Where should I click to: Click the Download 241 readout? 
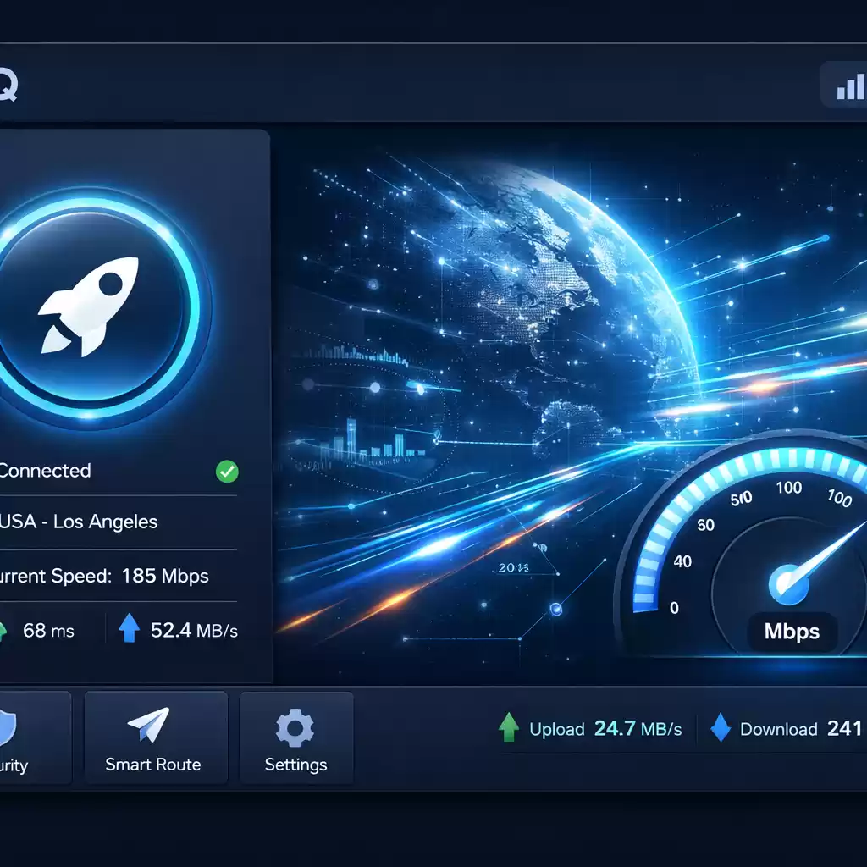800,729
